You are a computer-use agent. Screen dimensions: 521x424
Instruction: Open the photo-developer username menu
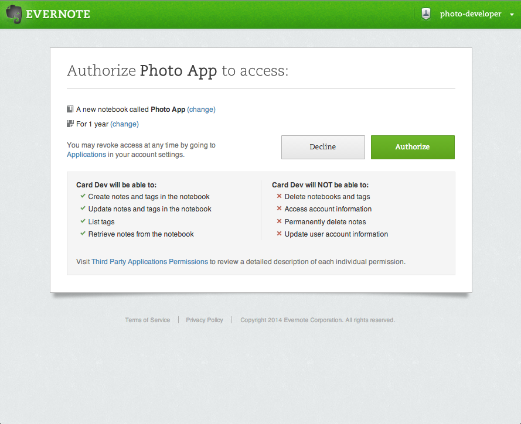coord(470,14)
